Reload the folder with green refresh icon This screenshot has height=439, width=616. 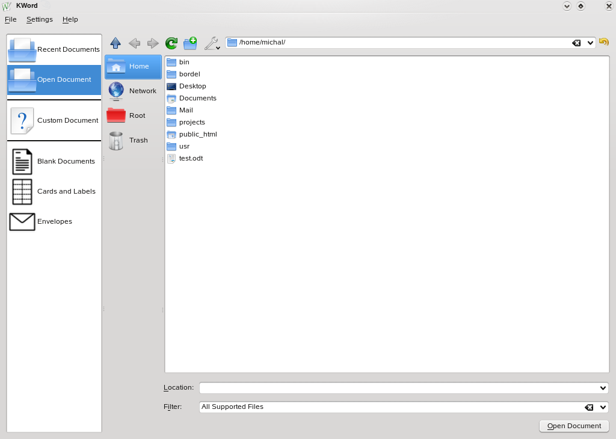(171, 43)
